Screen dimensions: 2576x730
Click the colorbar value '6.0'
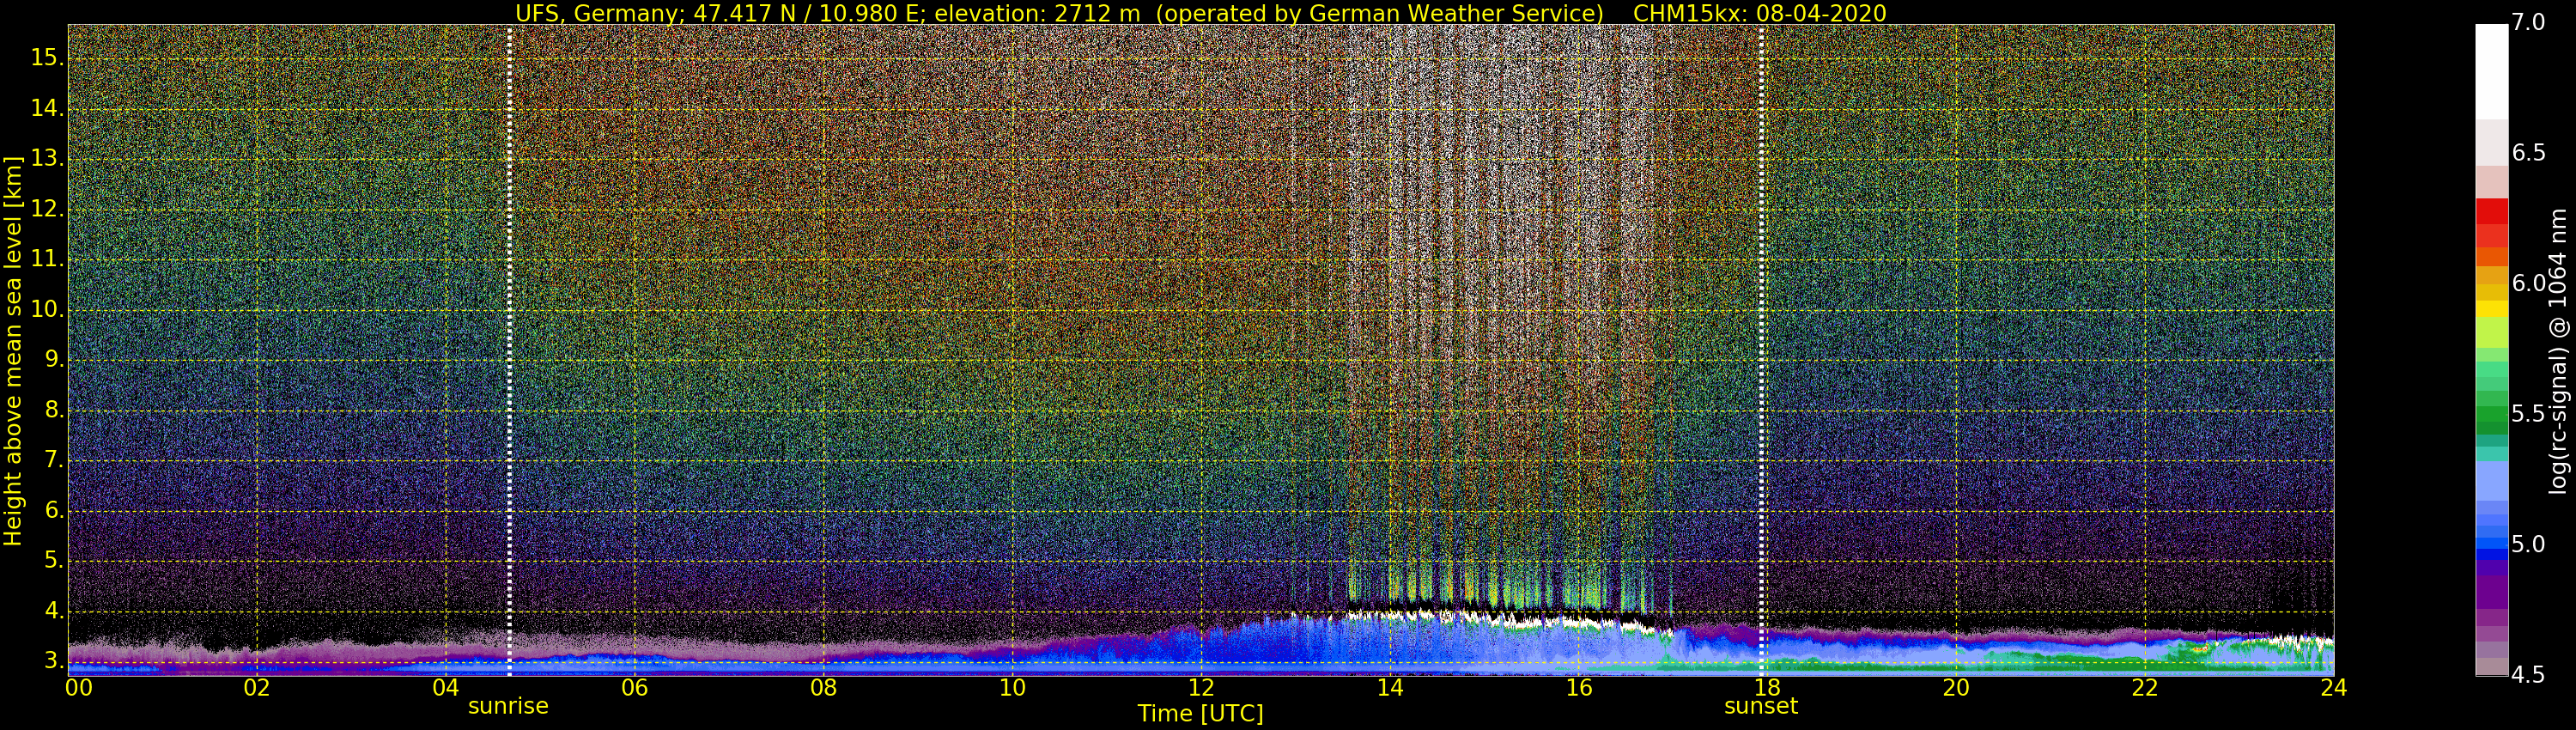click(x=2528, y=284)
